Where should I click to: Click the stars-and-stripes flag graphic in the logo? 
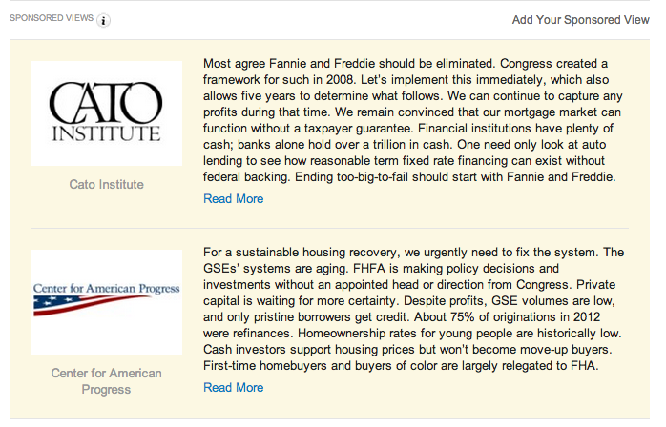[92, 305]
